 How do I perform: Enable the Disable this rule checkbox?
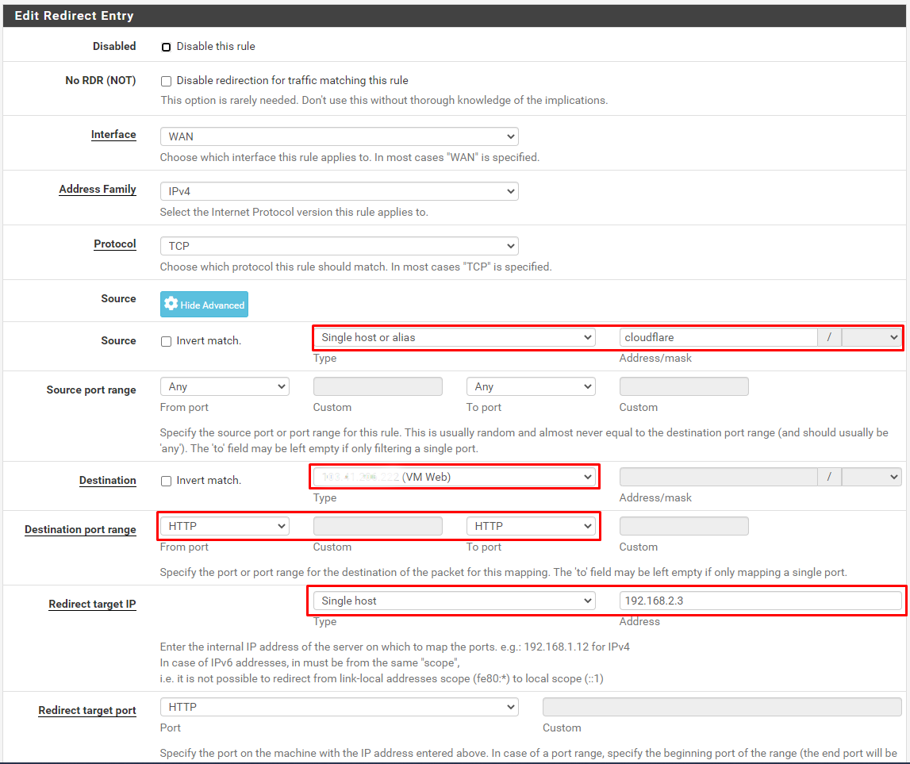tap(167, 47)
